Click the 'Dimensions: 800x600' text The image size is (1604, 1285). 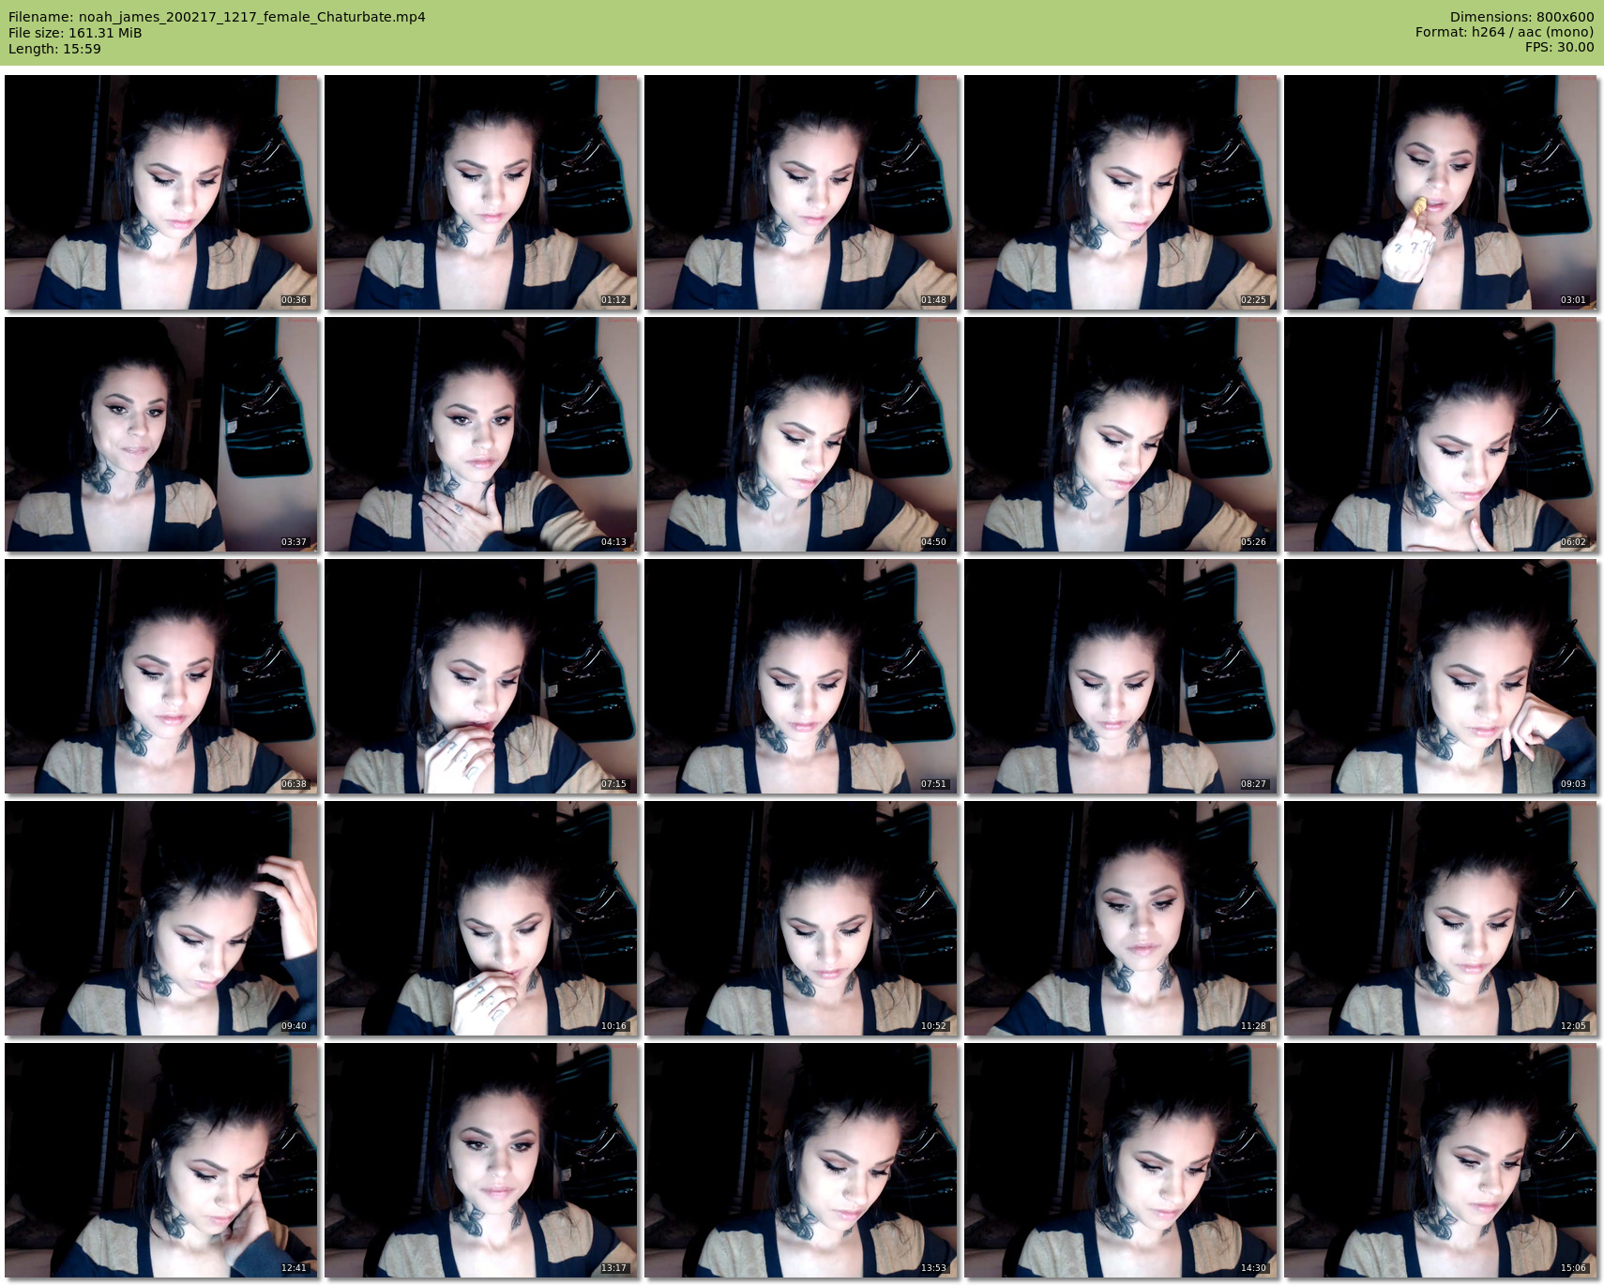click(1521, 17)
